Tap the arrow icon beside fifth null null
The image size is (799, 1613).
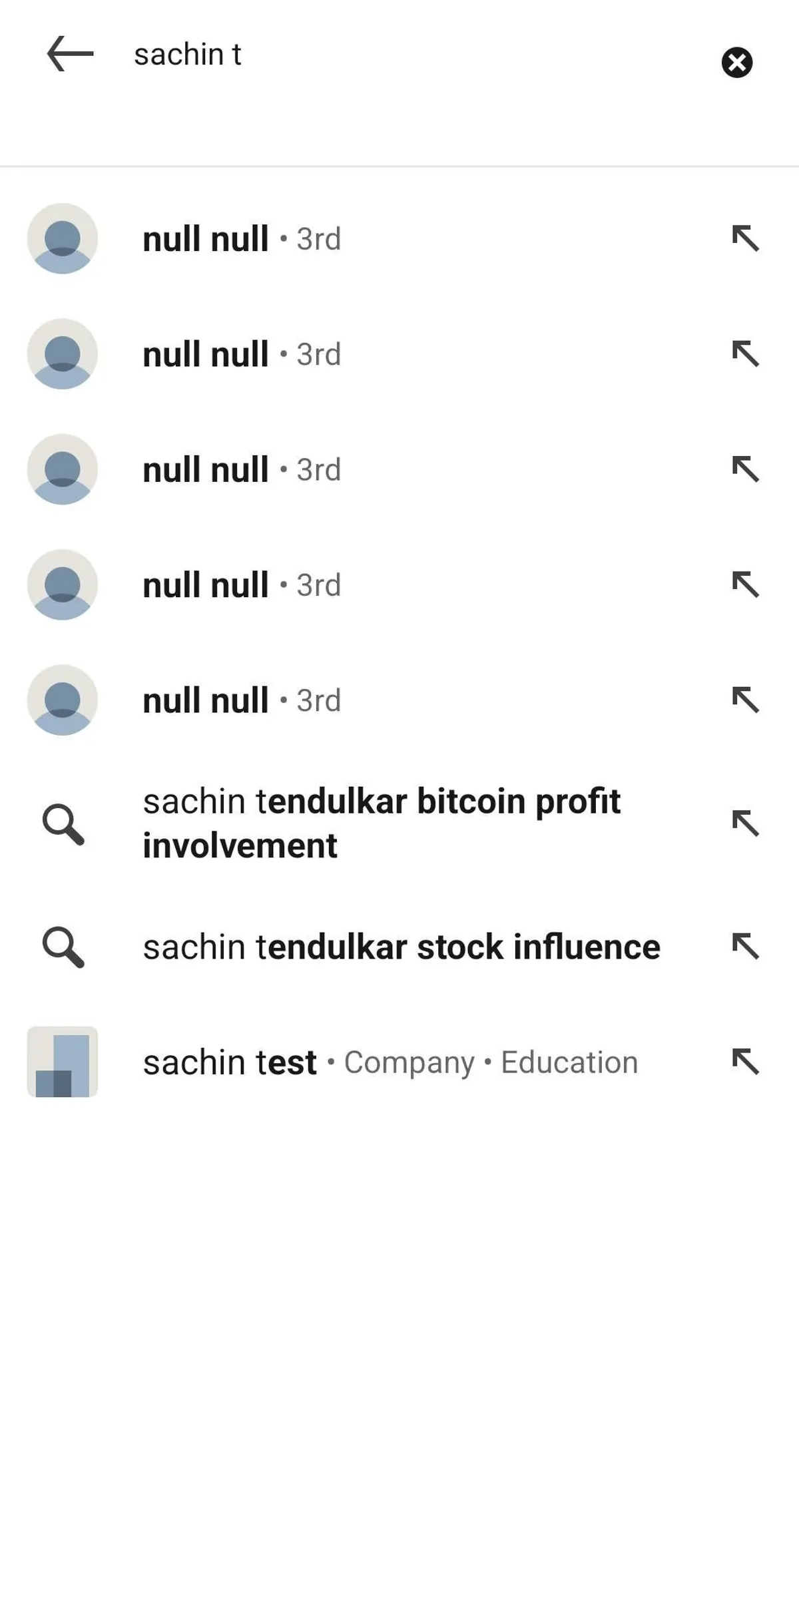coord(745,700)
